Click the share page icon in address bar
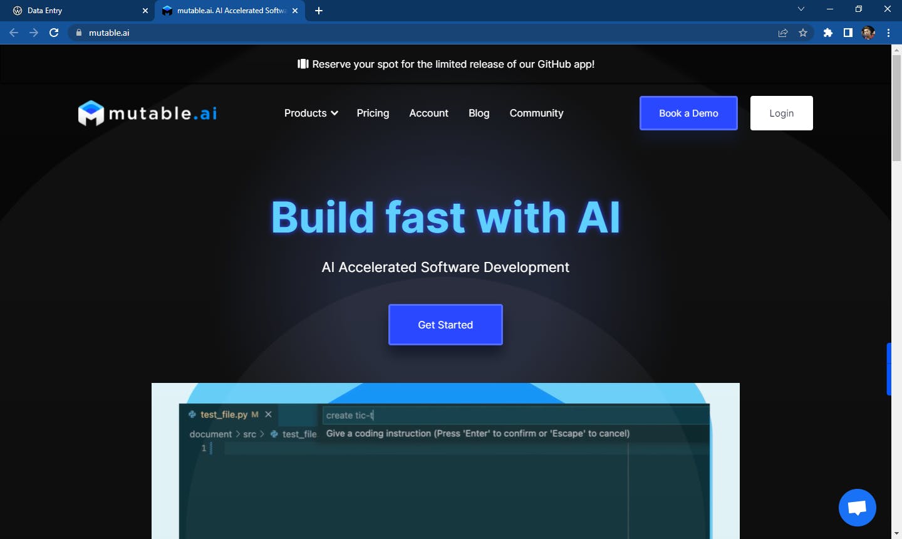The image size is (902, 539). [783, 33]
